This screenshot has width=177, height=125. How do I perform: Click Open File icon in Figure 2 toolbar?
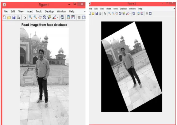coord(93,13)
